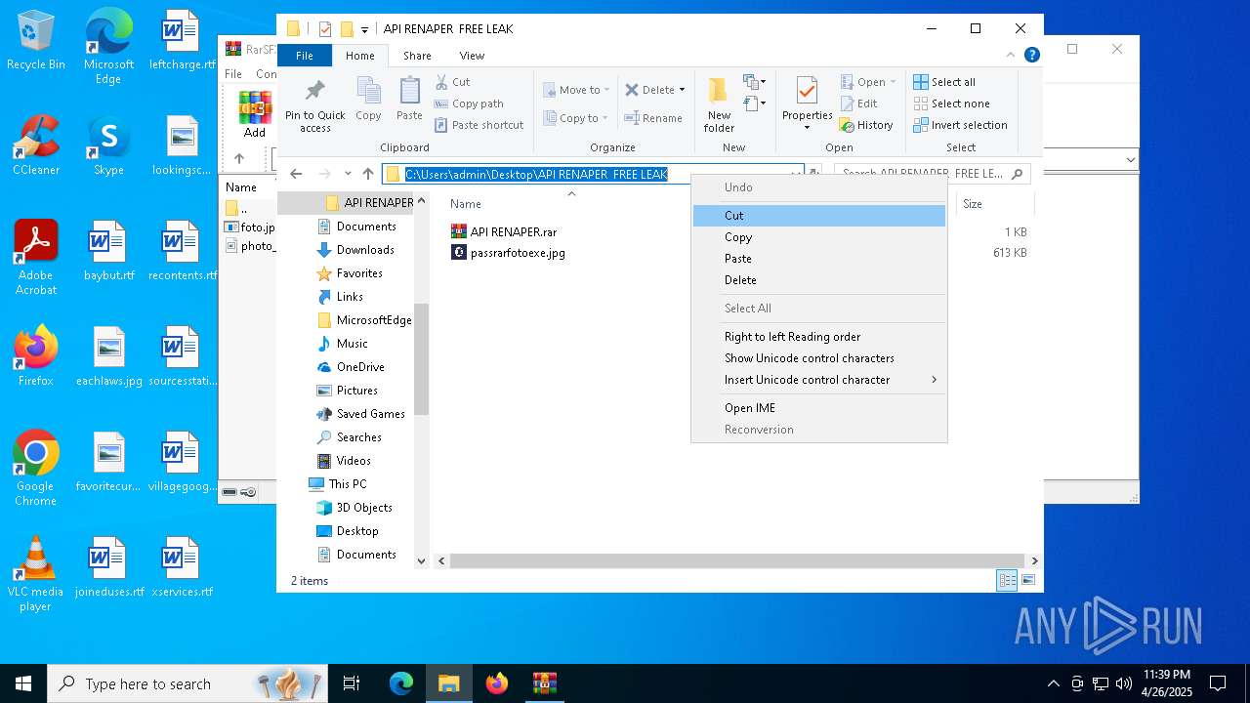Image resolution: width=1250 pixels, height=703 pixels.
Task: Switch to the Share tab
Action: point(417,56)
